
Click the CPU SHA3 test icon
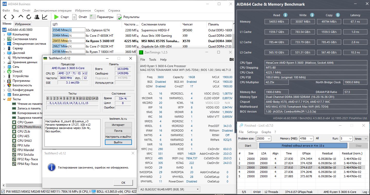click(x=14, y=141)
